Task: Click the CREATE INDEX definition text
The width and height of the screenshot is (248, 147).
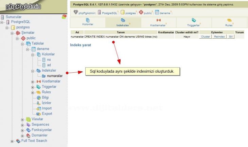Action: (121, 37)
